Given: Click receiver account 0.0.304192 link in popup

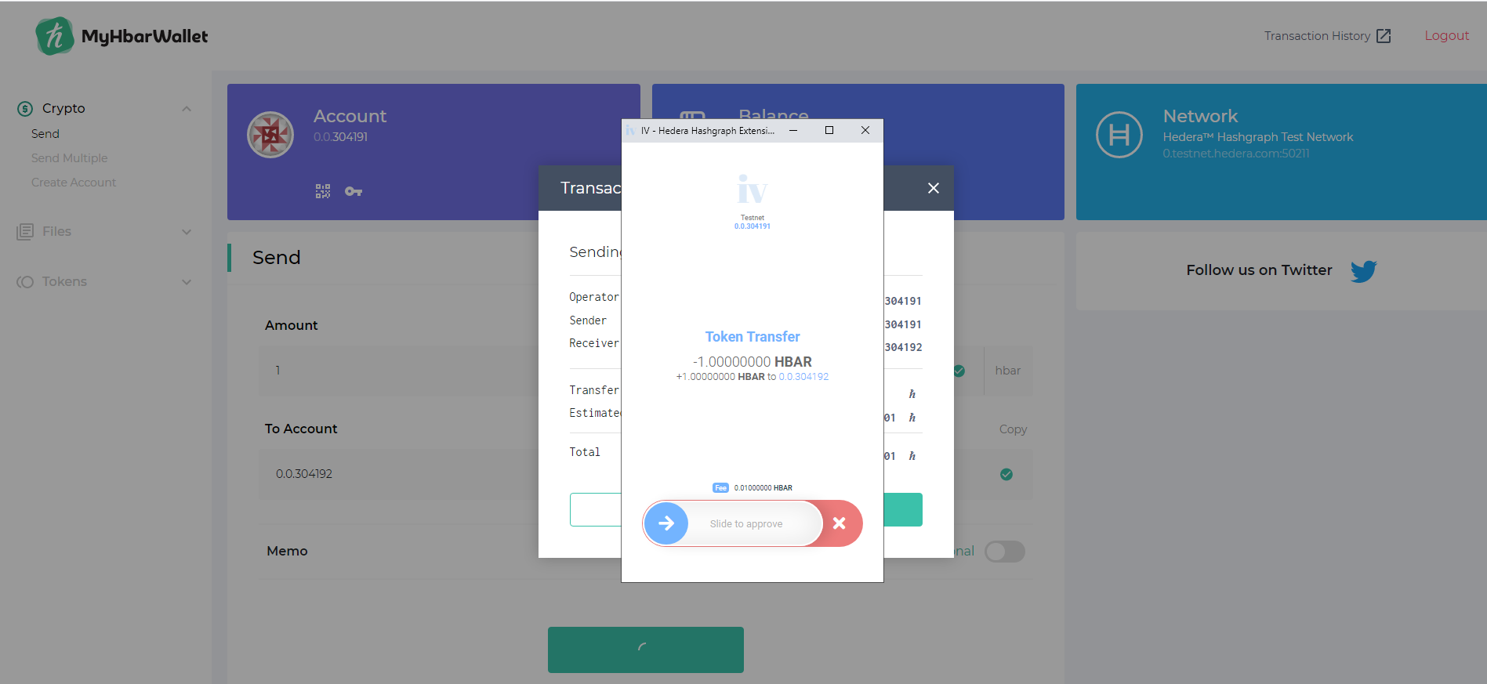Looking at the screenshot, I should 803,377.
